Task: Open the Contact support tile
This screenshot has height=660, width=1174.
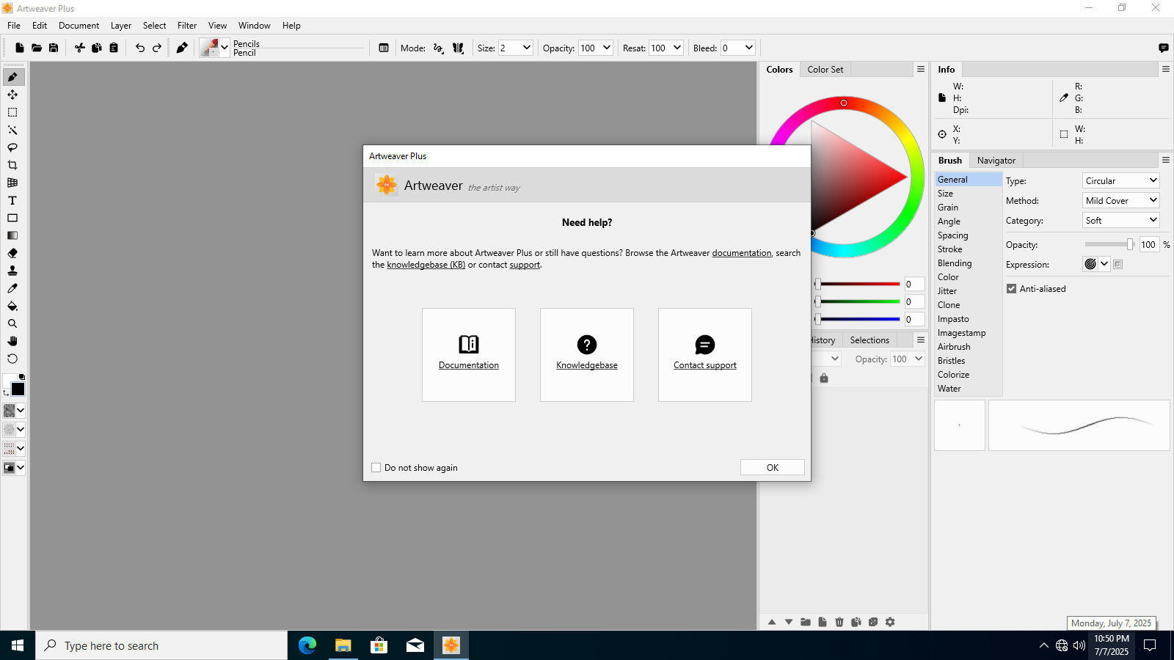Action: [x=705, y=355]
